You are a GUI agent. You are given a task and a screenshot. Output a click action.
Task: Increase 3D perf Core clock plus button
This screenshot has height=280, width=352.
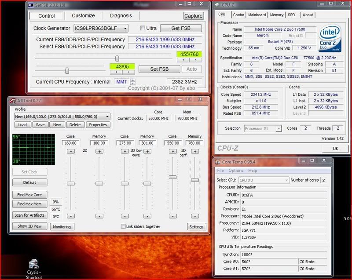pos(172,152)
